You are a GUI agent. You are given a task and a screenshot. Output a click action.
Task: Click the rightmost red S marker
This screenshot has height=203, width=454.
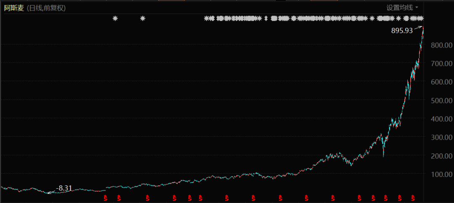coord(413,198)
